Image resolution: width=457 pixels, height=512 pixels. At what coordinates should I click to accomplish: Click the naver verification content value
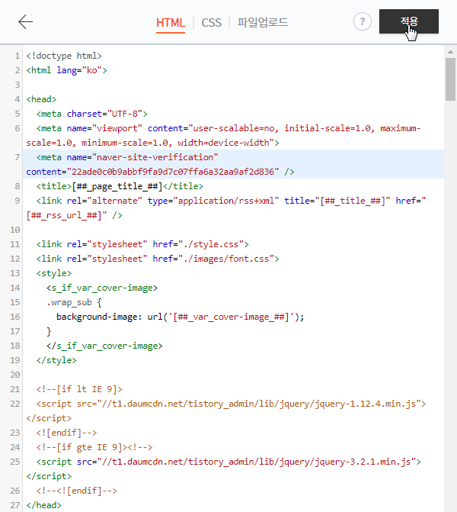(x=173, y=172)
